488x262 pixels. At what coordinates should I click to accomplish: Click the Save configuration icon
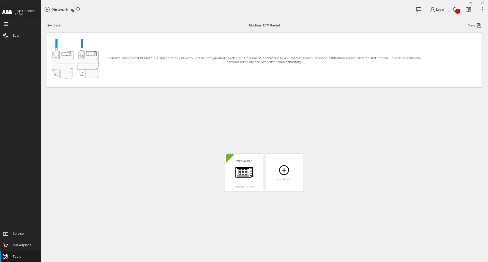pyautogui.click(x=479, y=25)
